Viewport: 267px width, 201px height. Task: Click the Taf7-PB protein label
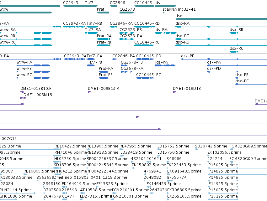pyautogui.click(x=94, y=62)
